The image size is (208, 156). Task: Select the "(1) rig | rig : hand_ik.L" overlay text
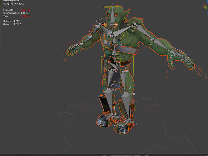(13, 4)
